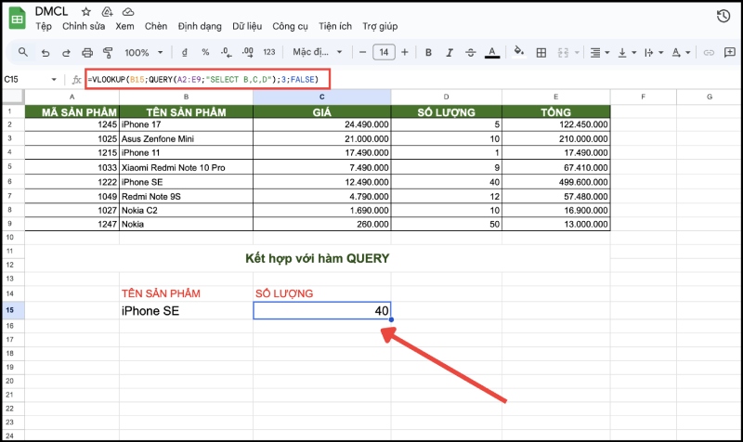Star the DMCL document
The height and width of the screenshot is (442, 743).
point(85,12)
